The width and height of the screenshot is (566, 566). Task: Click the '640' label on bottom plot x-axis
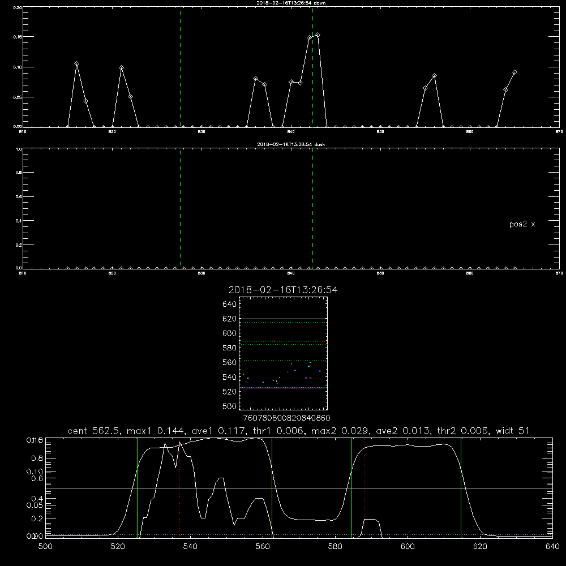tap(552, 547)
